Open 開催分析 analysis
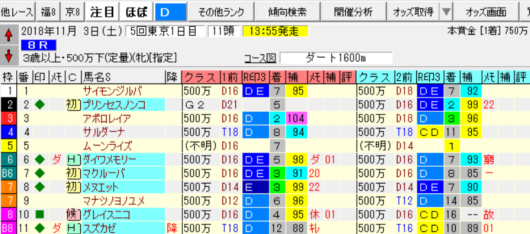 [353, 12]
